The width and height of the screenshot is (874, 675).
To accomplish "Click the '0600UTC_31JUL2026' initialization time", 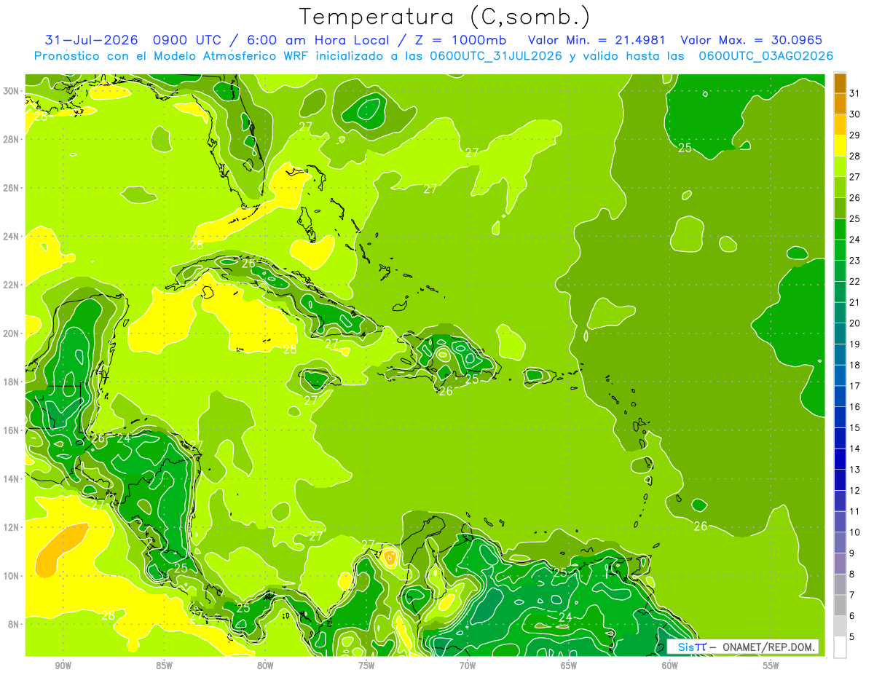I will click(495, 55).
